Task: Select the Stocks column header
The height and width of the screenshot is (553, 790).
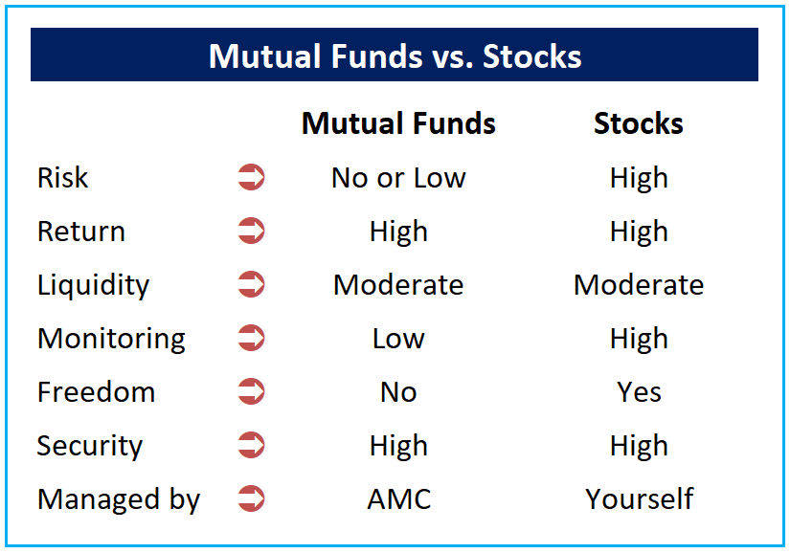Action: coord(639,123)
